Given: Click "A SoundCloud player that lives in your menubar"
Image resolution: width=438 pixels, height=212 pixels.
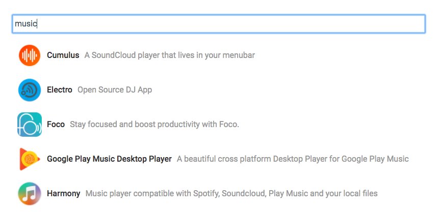Looking at the screenshot, I should tap(170, 55).
